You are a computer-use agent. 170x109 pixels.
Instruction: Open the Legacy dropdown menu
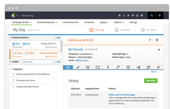[x=104, y=22]
